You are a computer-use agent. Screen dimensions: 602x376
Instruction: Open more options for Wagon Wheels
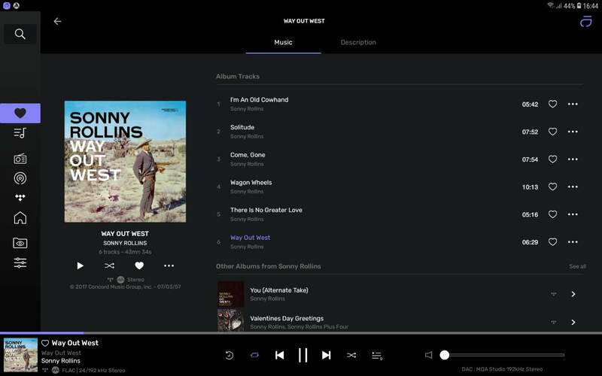point(573,186)
